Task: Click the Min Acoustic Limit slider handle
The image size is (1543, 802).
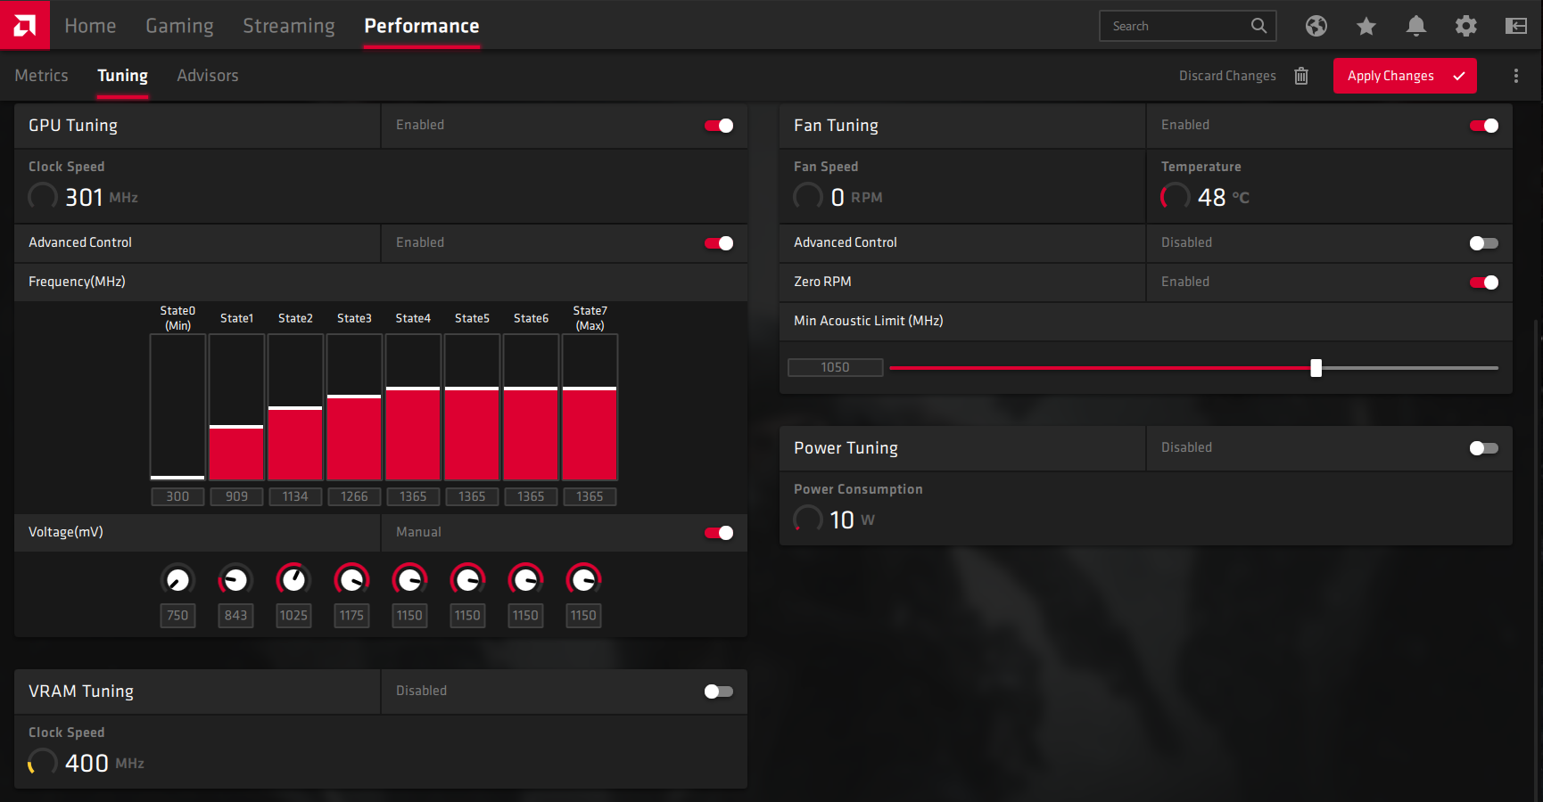Action: tap(1316, 368)
